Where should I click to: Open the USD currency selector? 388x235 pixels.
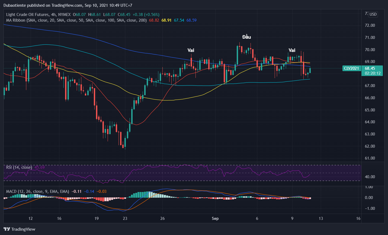(x=373, y=14)
